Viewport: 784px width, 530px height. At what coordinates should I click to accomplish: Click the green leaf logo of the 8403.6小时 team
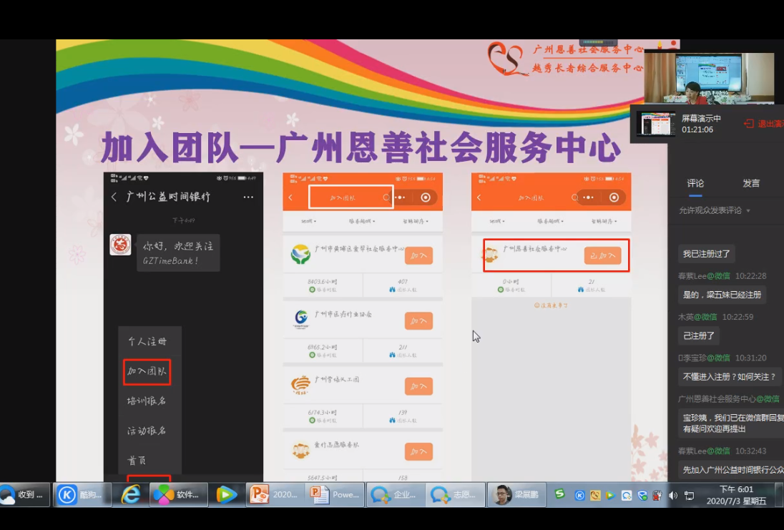[x=300, y=254]
